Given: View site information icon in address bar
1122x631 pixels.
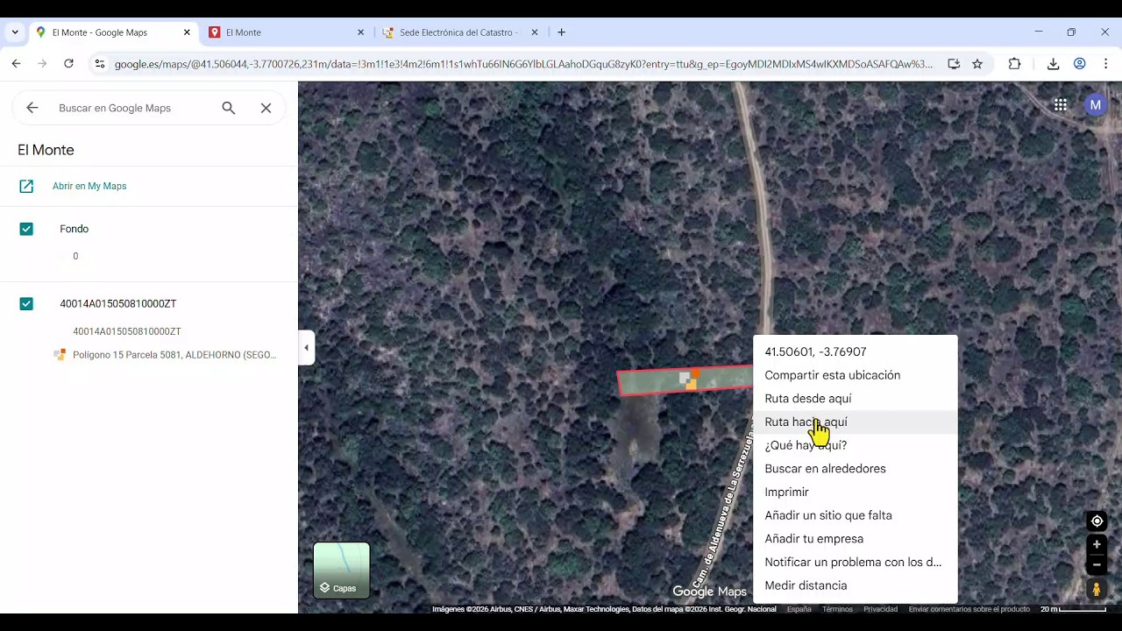Looking at the screenshot, I should coord(100,64).
